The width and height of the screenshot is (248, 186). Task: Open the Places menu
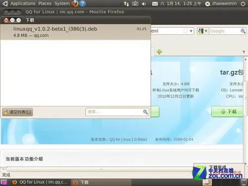(x=45, y=3)
